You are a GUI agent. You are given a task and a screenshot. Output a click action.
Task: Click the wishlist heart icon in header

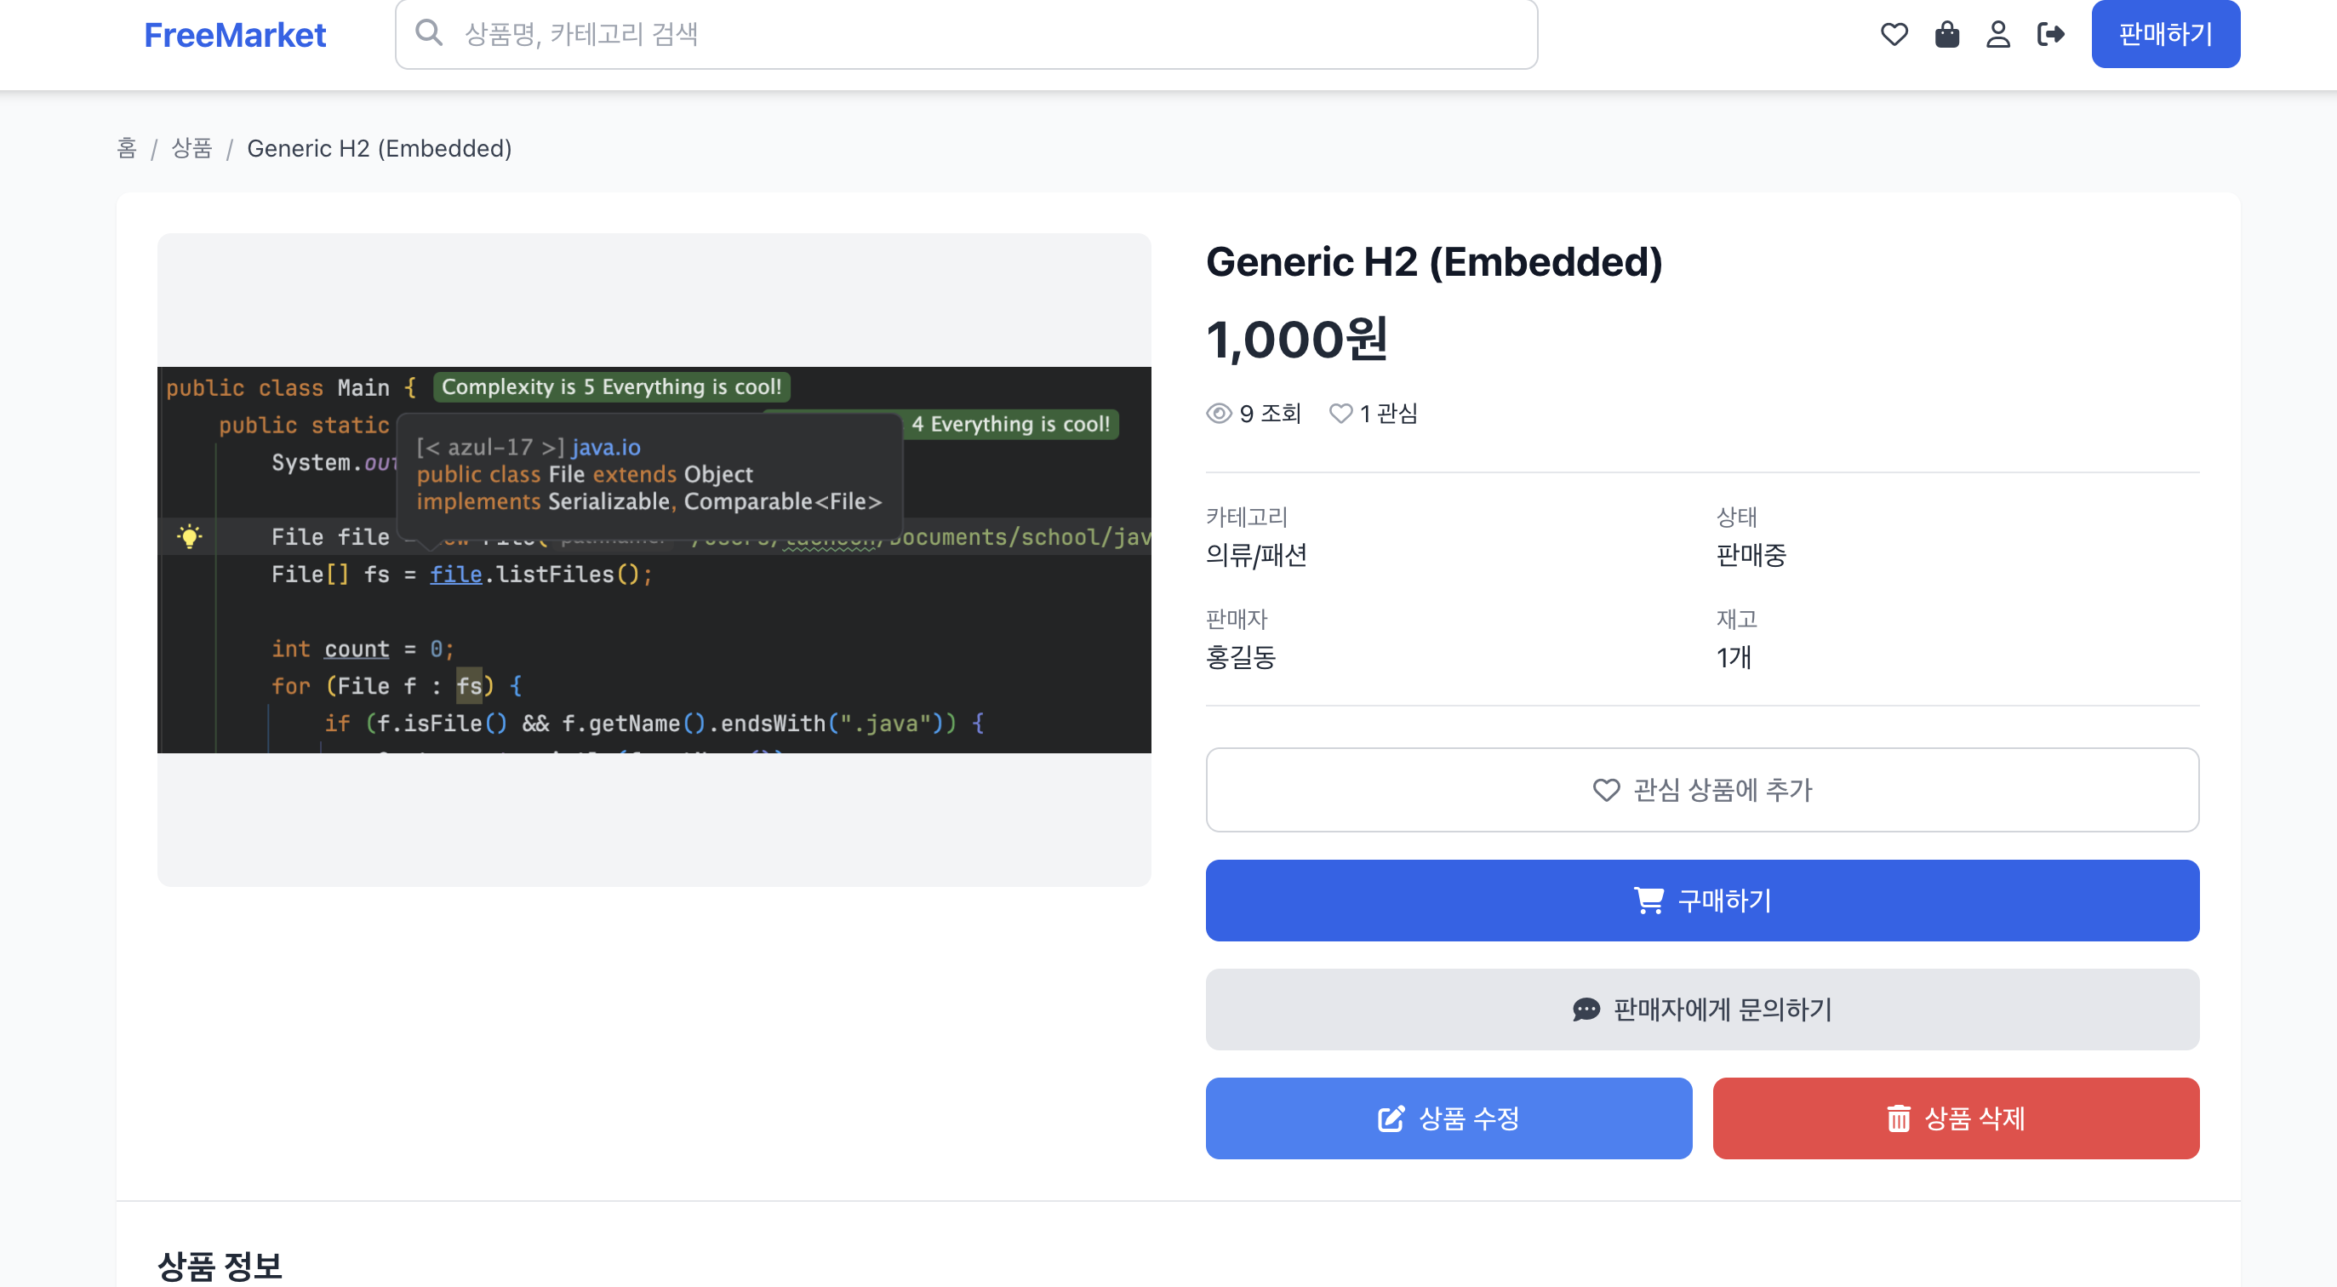point(1894,35)
